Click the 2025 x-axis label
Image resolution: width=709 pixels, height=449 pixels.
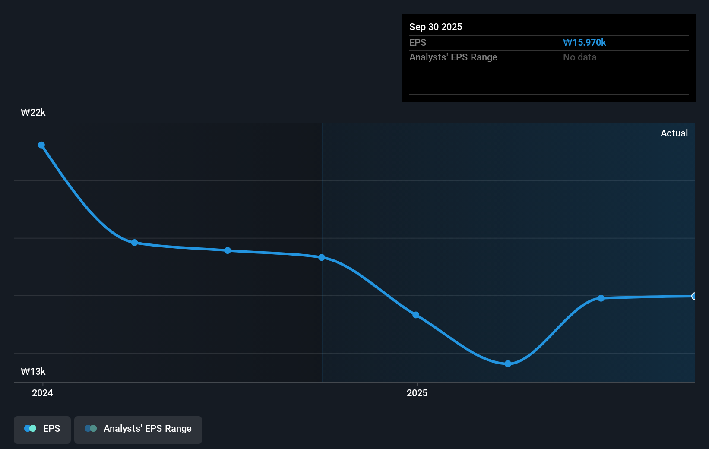pos(417,393)
